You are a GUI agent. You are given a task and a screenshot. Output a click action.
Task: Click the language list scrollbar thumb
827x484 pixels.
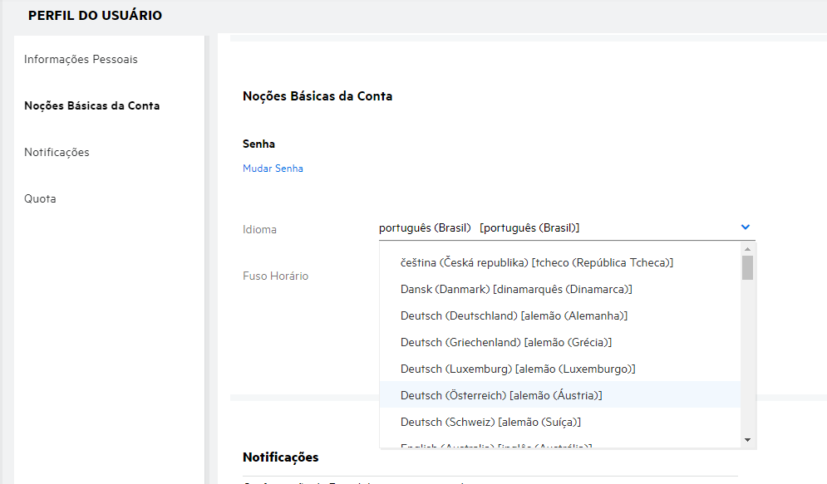(x=747, y=267)
